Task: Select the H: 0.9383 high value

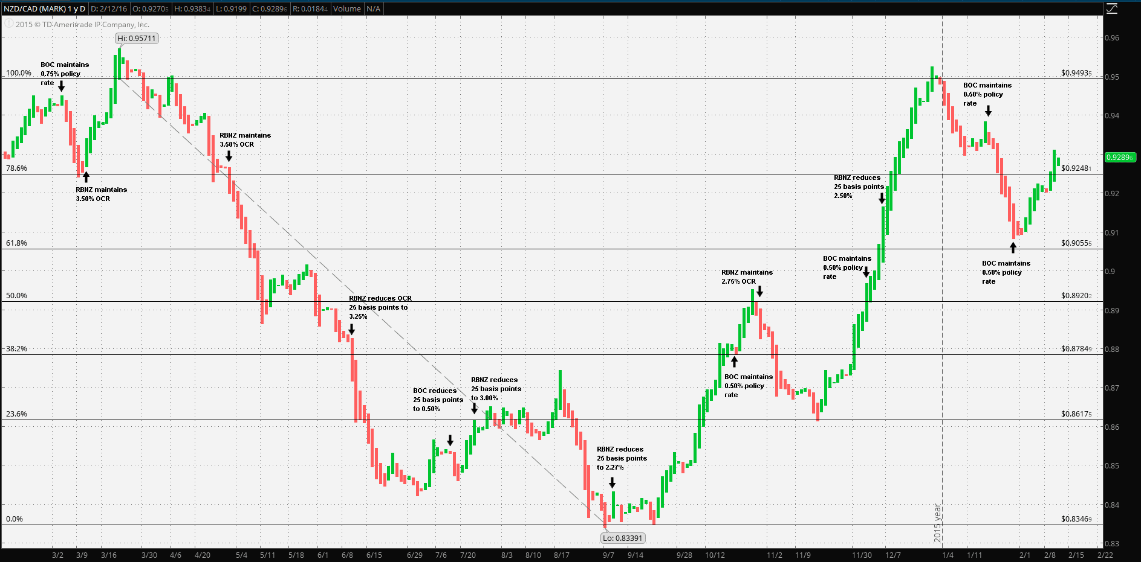Action: click(192, 8)
